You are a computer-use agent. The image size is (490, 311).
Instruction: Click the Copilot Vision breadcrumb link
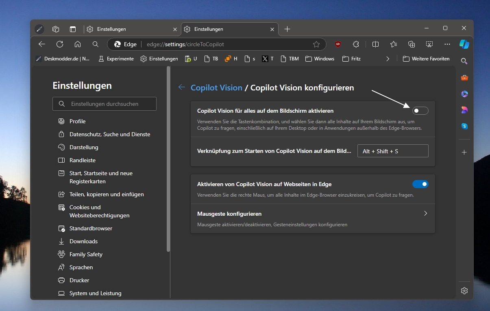tap(216, 88)
